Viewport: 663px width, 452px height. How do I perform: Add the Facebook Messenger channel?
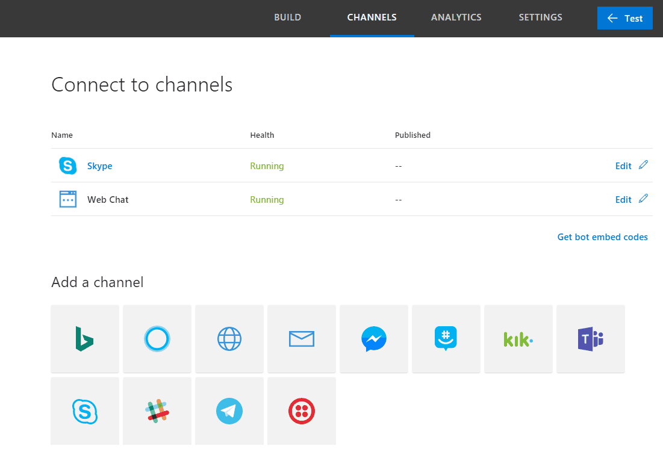click(374, 339)
